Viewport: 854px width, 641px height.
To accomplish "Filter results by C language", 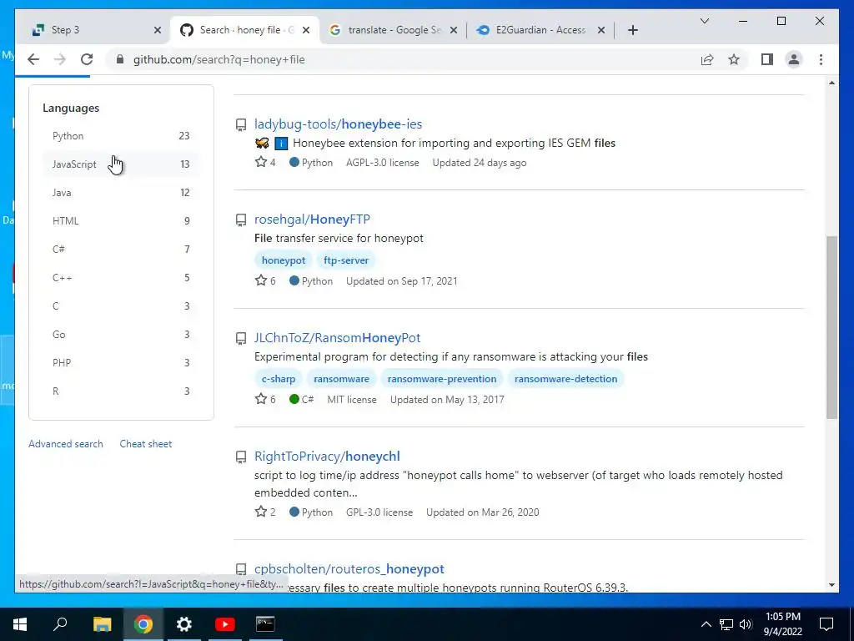I will (121, 305).
